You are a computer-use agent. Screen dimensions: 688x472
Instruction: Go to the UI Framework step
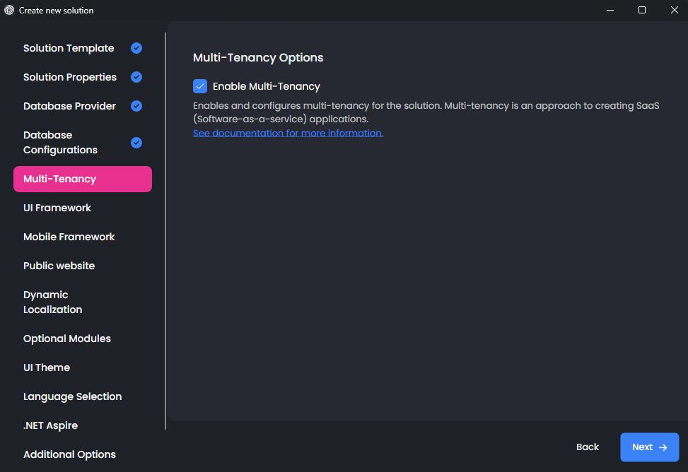[57, 208]
